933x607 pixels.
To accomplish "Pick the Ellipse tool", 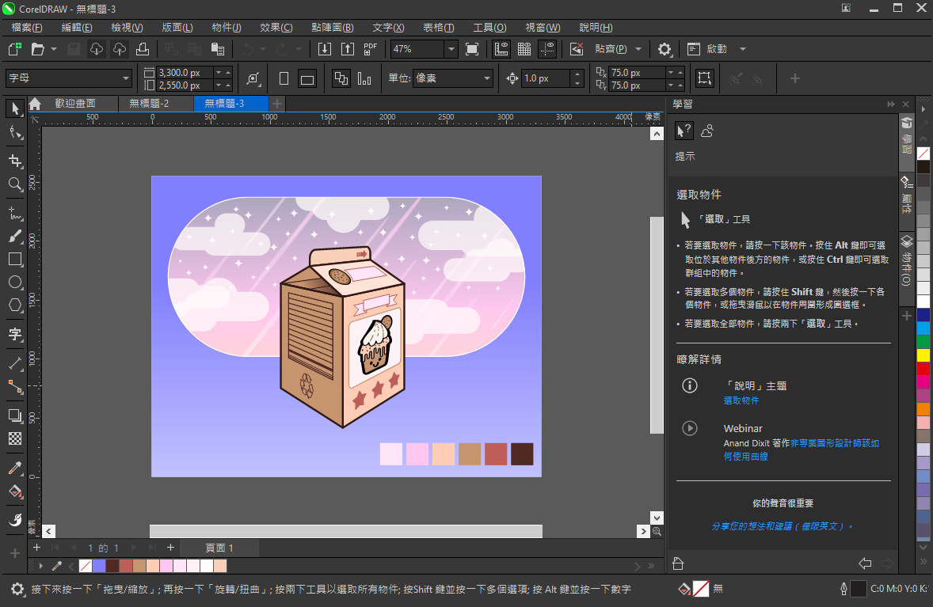I will point(15,282).
